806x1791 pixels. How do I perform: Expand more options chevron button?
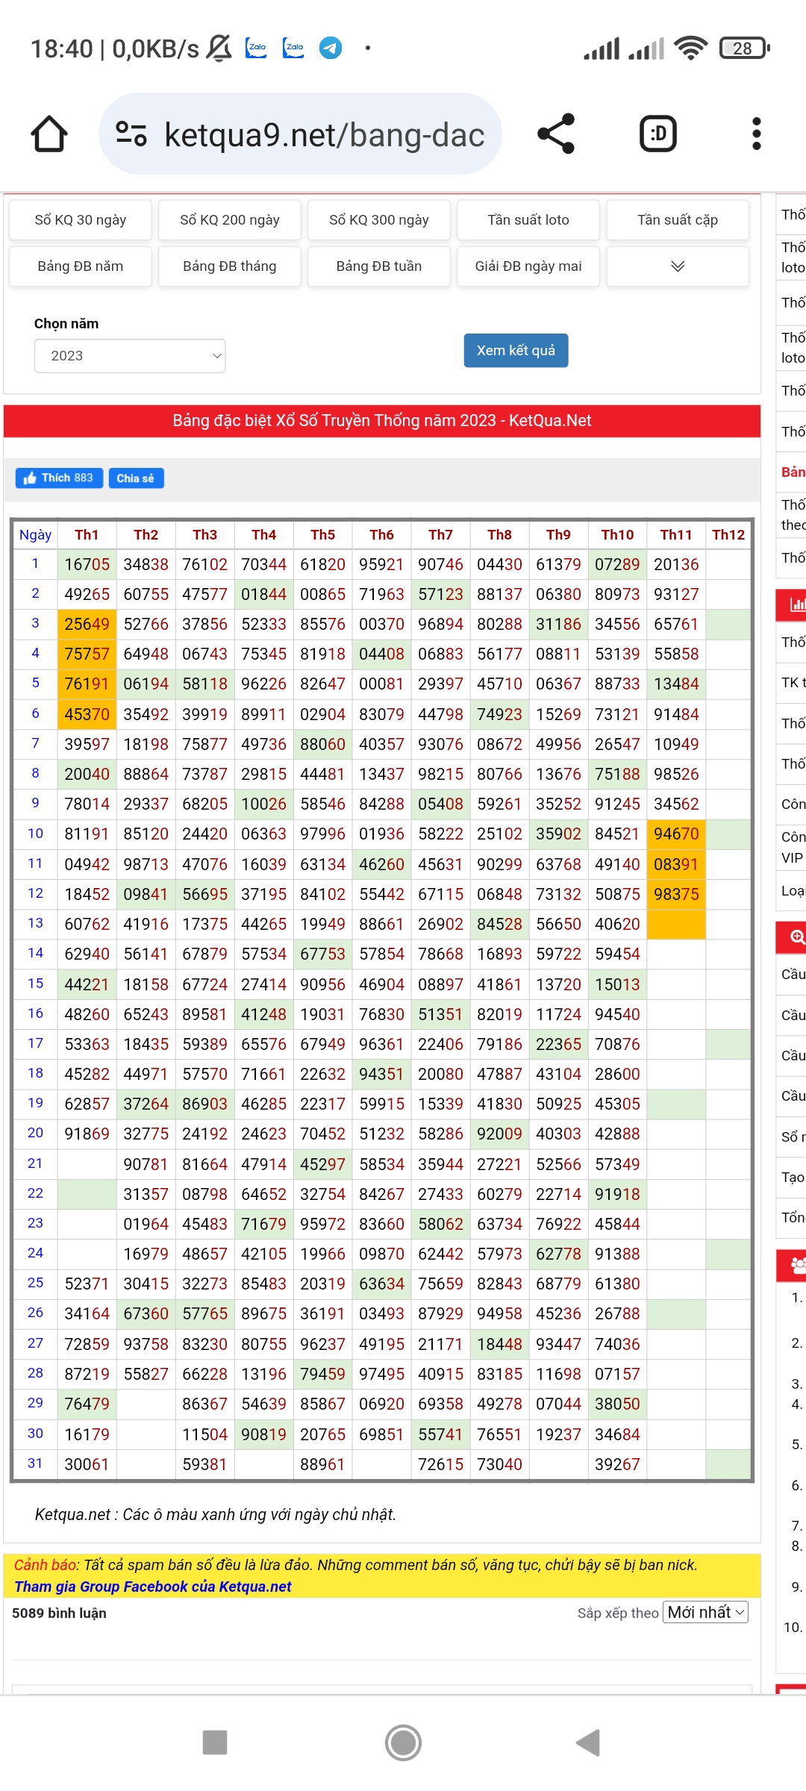(677, 266)
